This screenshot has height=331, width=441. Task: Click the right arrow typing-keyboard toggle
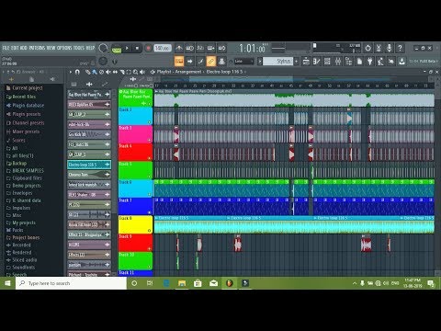tap(190, 62)
